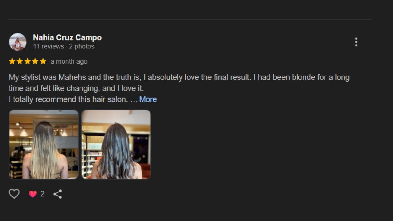
Task: Click the reviewer name Nahia Cruz Campo
Action: click(x=67, y=37)
